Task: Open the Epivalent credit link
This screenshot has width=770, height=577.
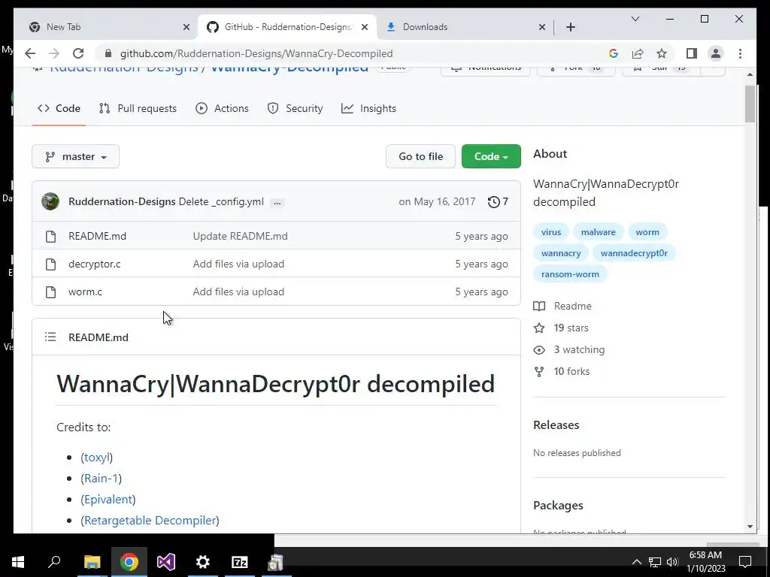Action: coord(108,500)
